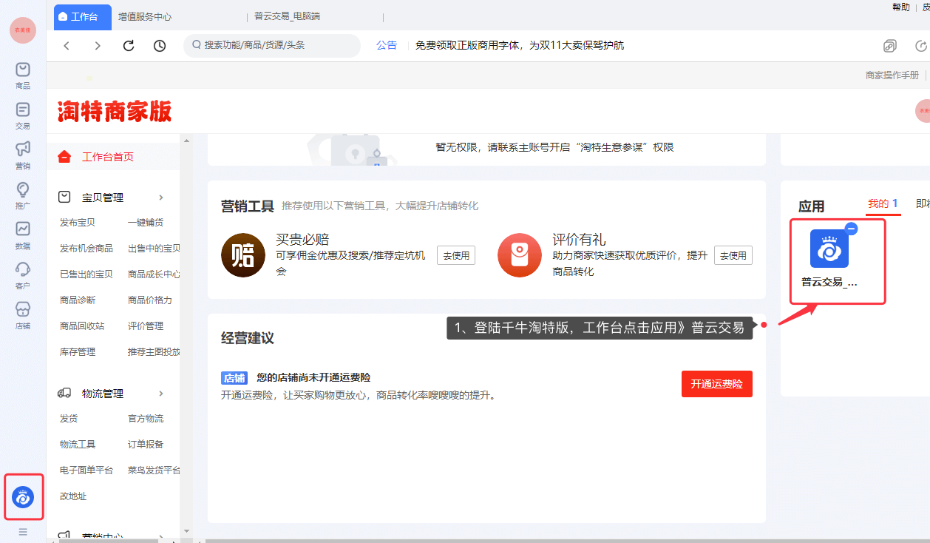This screenshot has height=543, width=930.
Task: Click the scroll down arrow of left menu
Action: [x=186, y=530]
